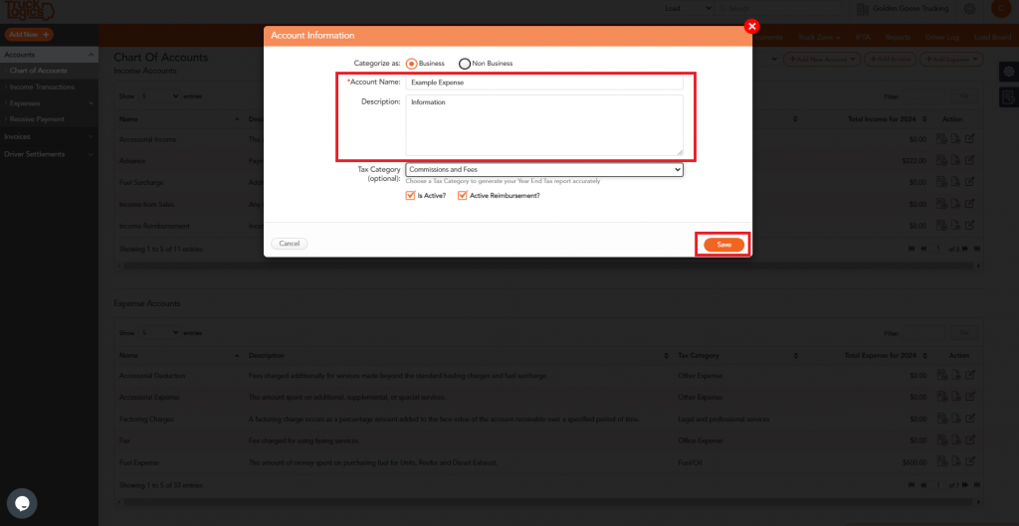Select Chart of Accounts in sidebar
Viewport: 1019px width, 526px height.
[39, 71]
